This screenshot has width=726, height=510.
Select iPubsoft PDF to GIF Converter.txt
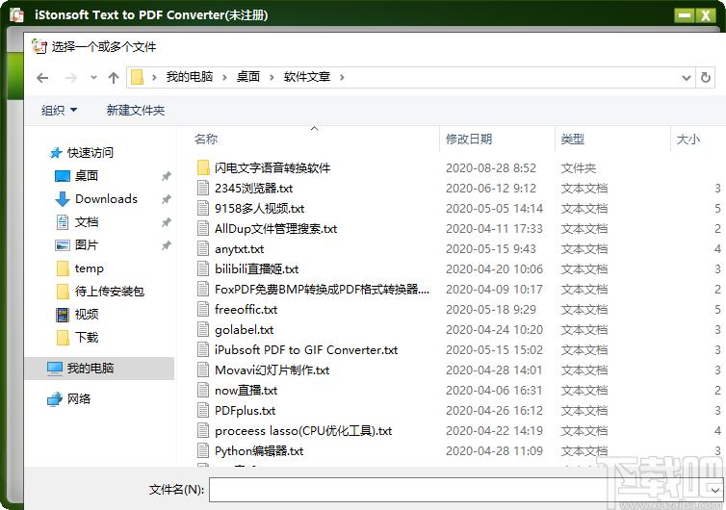point(306,350)
